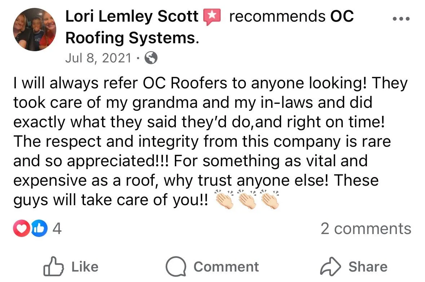Open Lori Lemley Scott's profile picture
The width and height of the screenshot is (425, 282).
35,29
